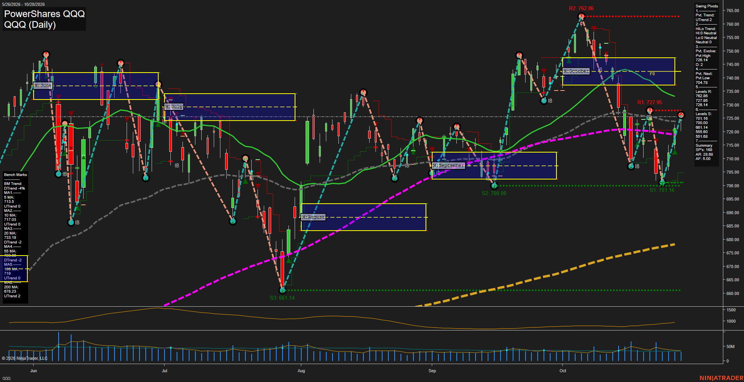The width and height of the screenshot is (744, 382).
Task: Click the 200 MA value in Bench Marks
Action: 10,291
